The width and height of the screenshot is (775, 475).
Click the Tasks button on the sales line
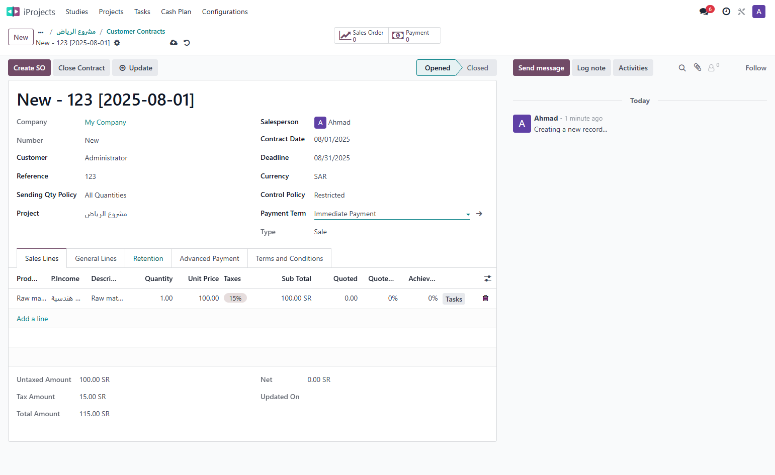click(454, 299)
